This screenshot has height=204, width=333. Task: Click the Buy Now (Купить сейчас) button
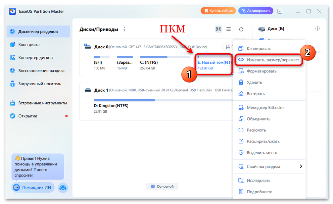(x=218, y=11)
